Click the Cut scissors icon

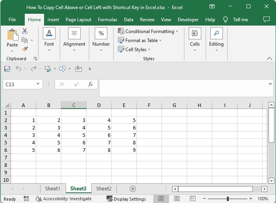tap(25, 31)
